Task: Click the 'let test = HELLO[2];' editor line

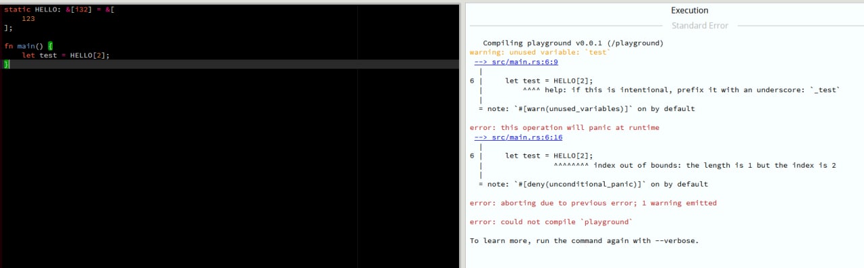Action: tap(65, 55)
